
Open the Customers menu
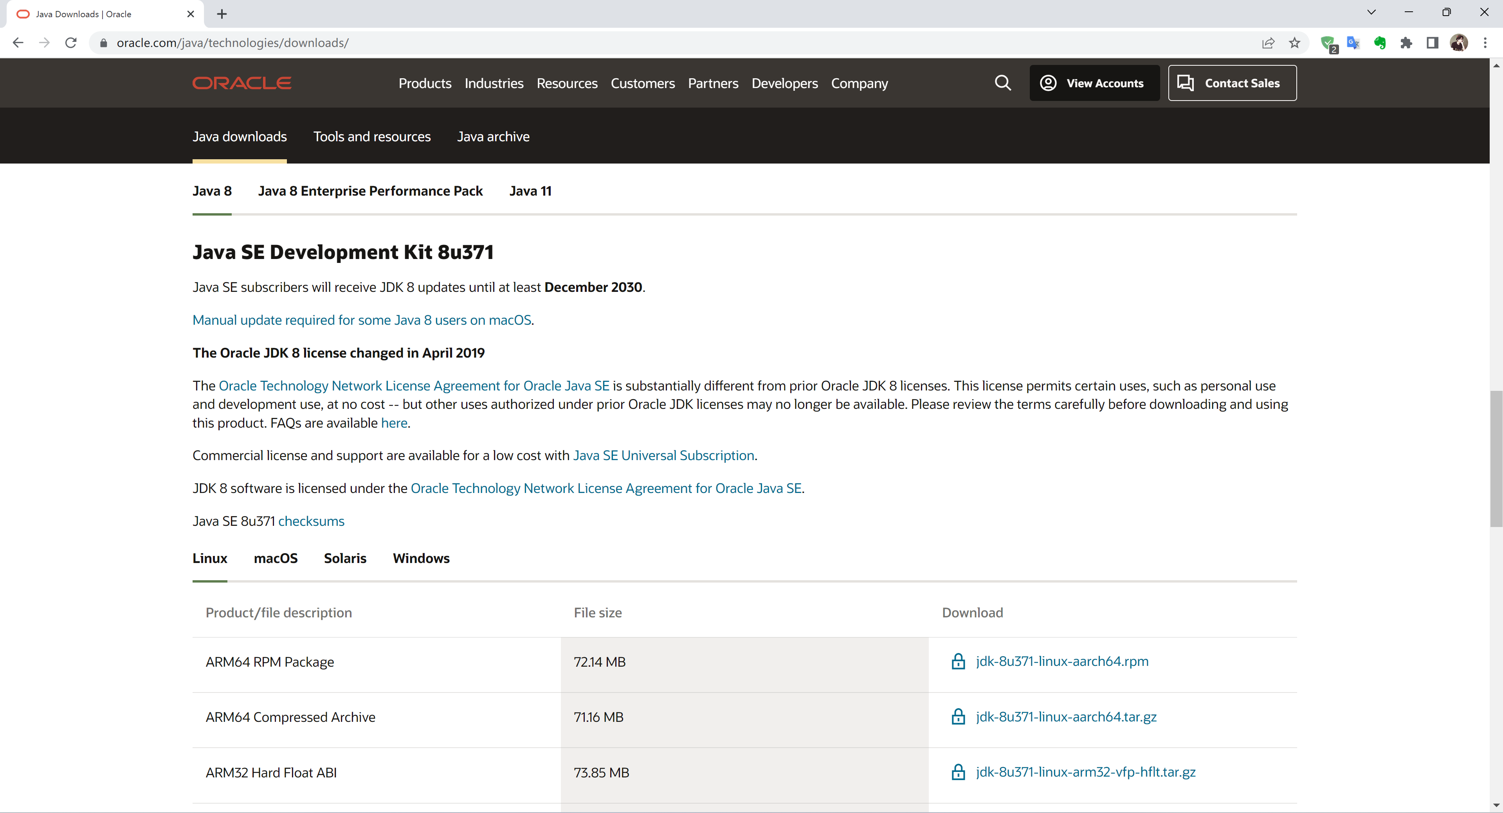pyautogui.click(x=642, y=83)
